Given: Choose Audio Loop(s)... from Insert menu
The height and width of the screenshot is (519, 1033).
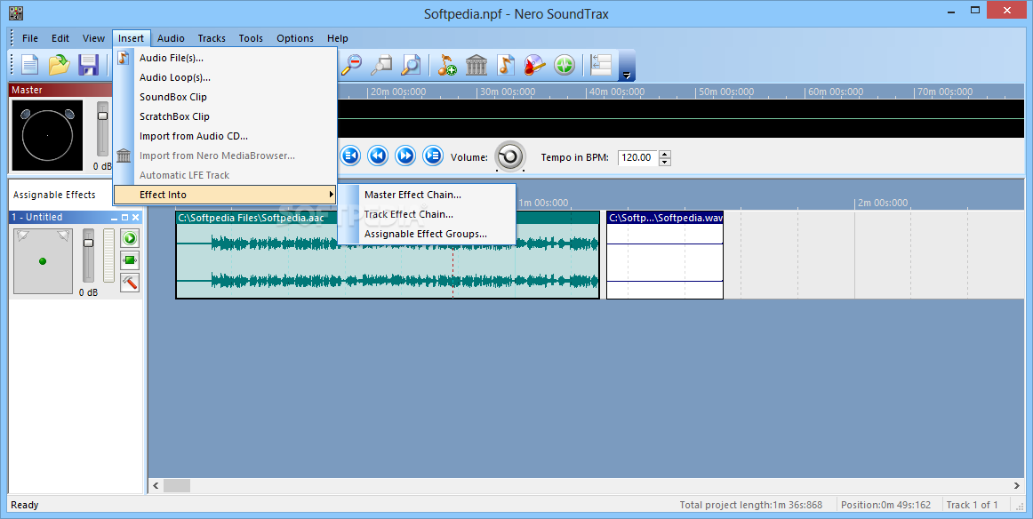Looking at the screenshot, I should tap(225, 77).
